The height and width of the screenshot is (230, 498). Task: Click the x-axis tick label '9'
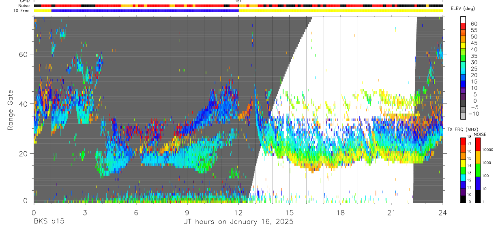(x=187, y=212)
